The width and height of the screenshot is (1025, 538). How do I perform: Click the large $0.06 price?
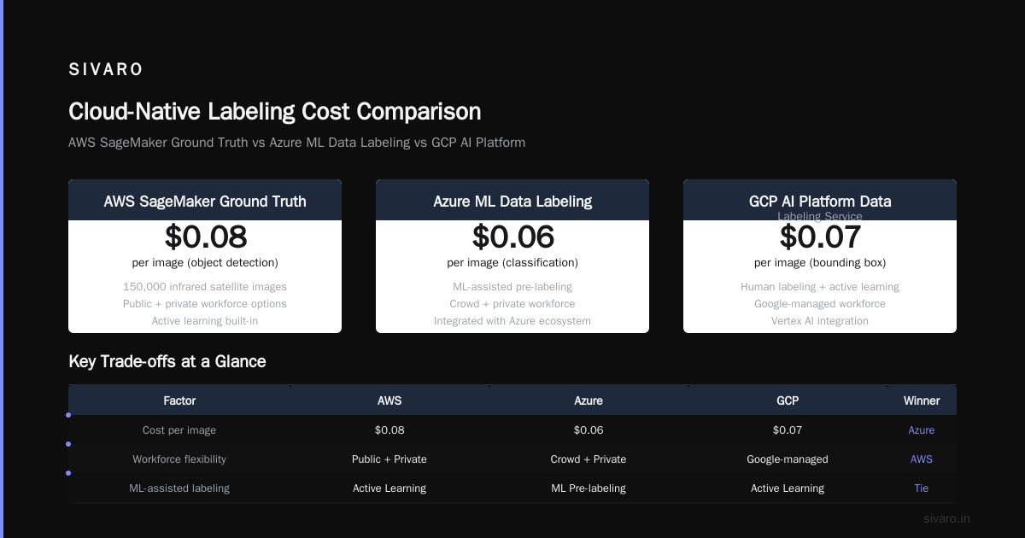512,237
